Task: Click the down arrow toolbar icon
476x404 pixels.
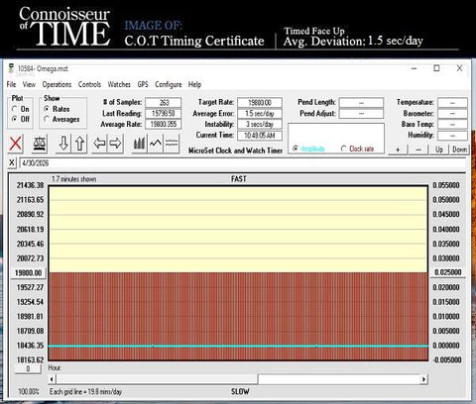Action: (x=63, y=144)
